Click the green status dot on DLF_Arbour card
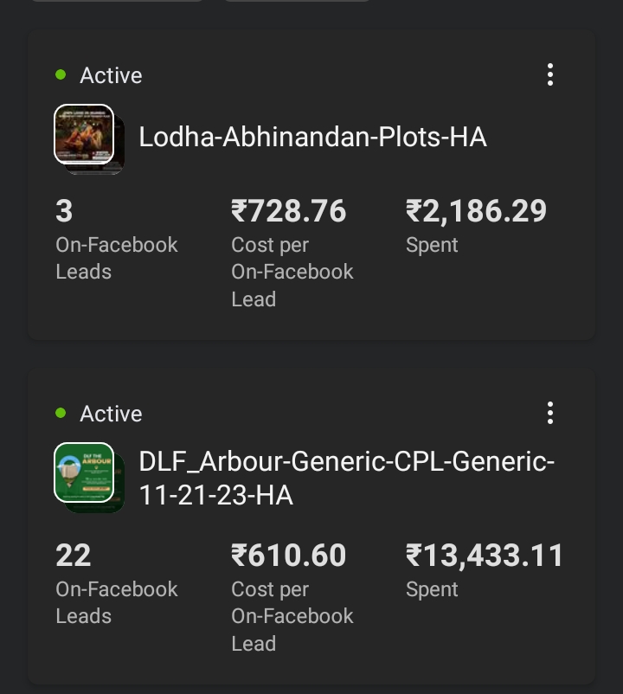623x694 pixels. click(x=61, y=414)
